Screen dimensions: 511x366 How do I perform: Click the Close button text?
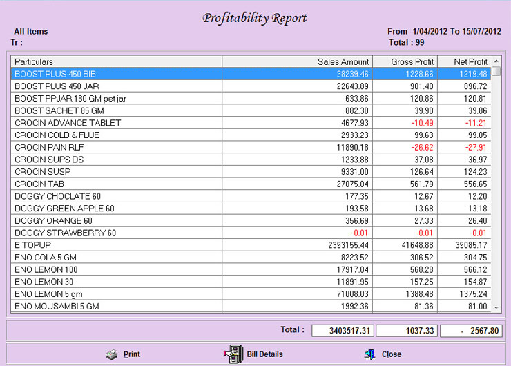[392, 354]
